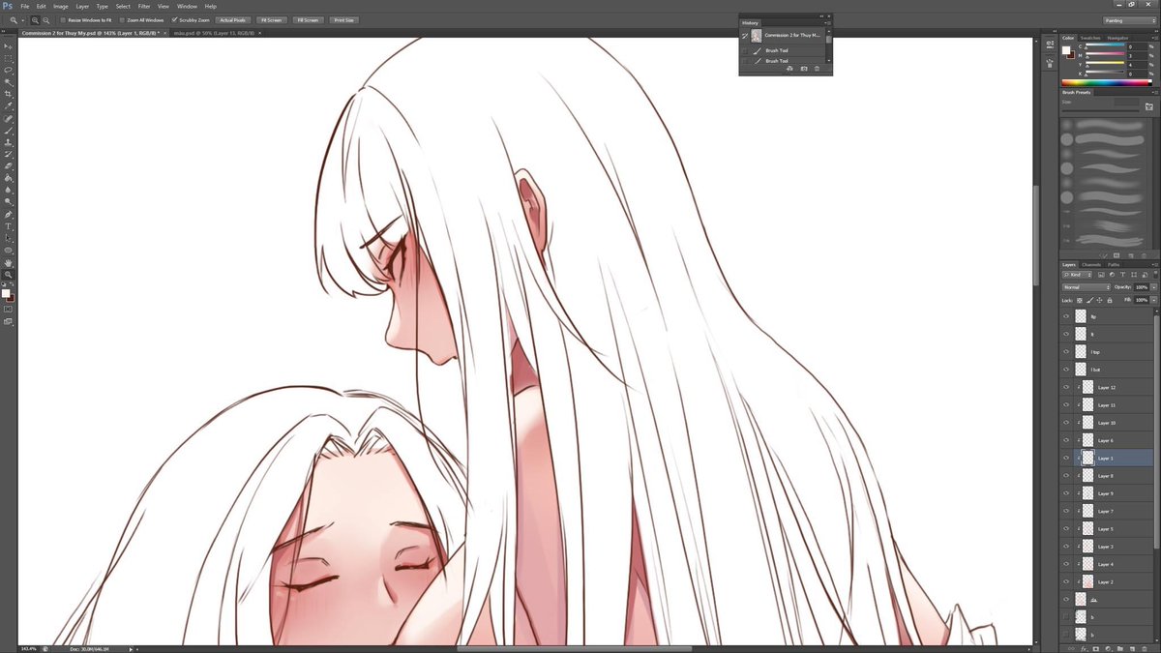This screenshot has height=653, width=1161.
Task: Select the Path Selection tool
Action: [x=9, y=238]
